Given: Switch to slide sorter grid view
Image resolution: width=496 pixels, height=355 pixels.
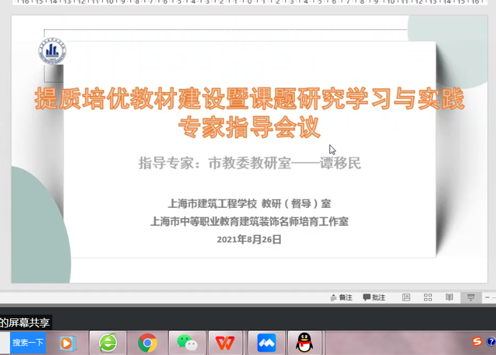Looking at the screenshot, I should [x=428, y=297].
